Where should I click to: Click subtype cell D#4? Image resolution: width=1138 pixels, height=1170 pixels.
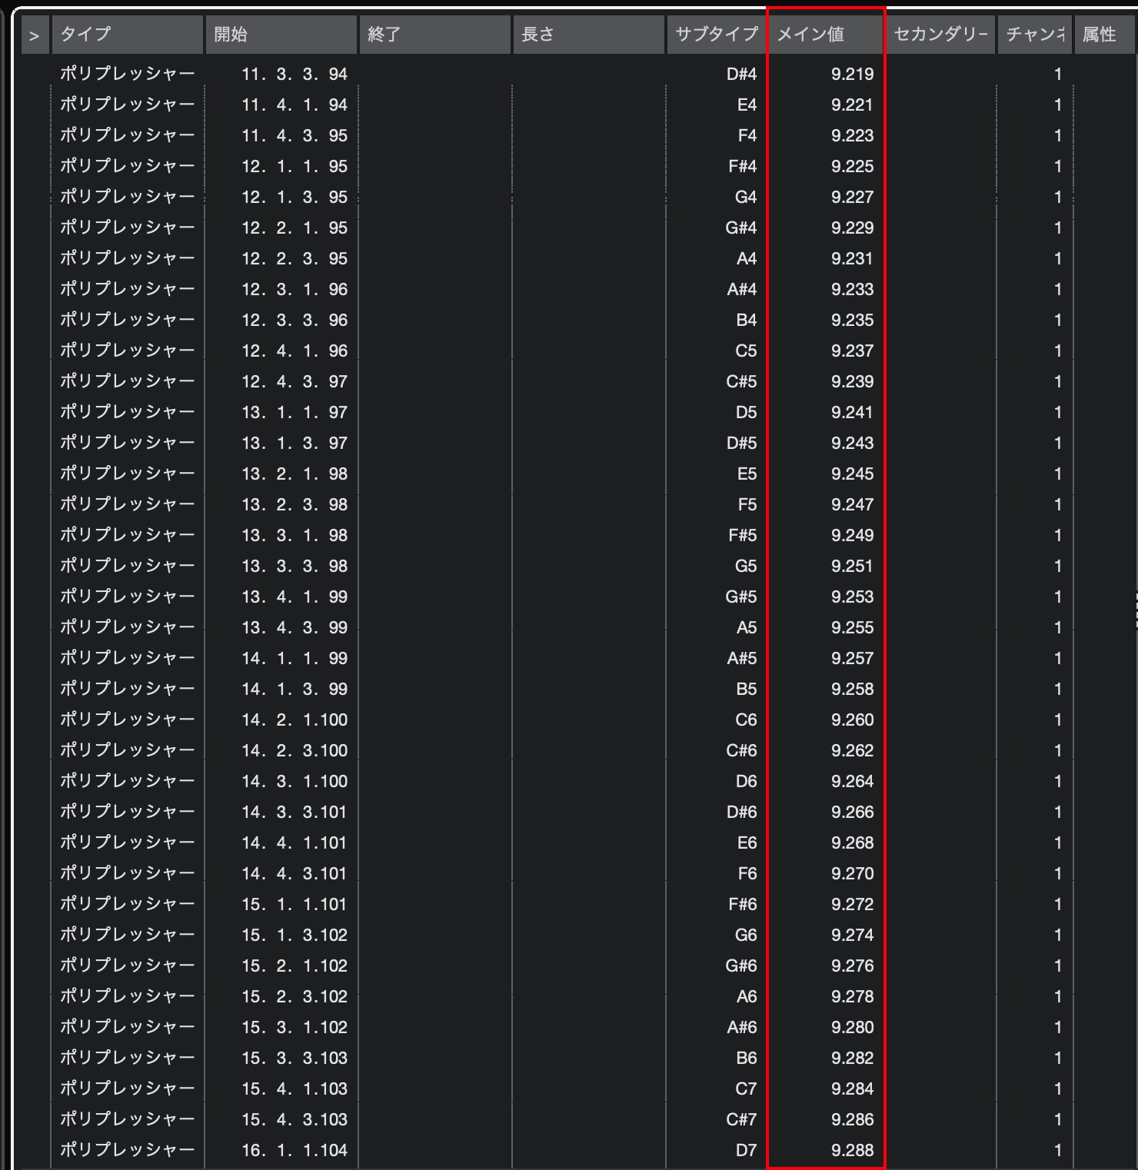coord(741,74)
